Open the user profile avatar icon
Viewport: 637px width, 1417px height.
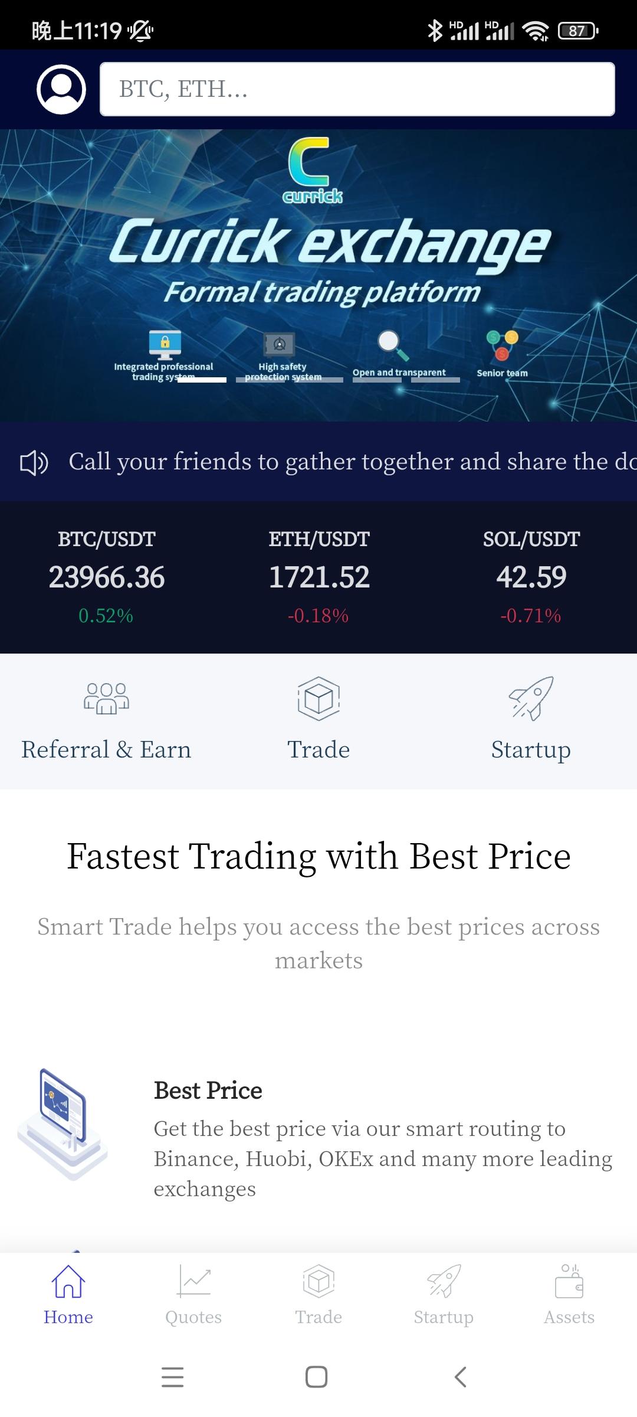pyautogui.click(x=61, y=89)
